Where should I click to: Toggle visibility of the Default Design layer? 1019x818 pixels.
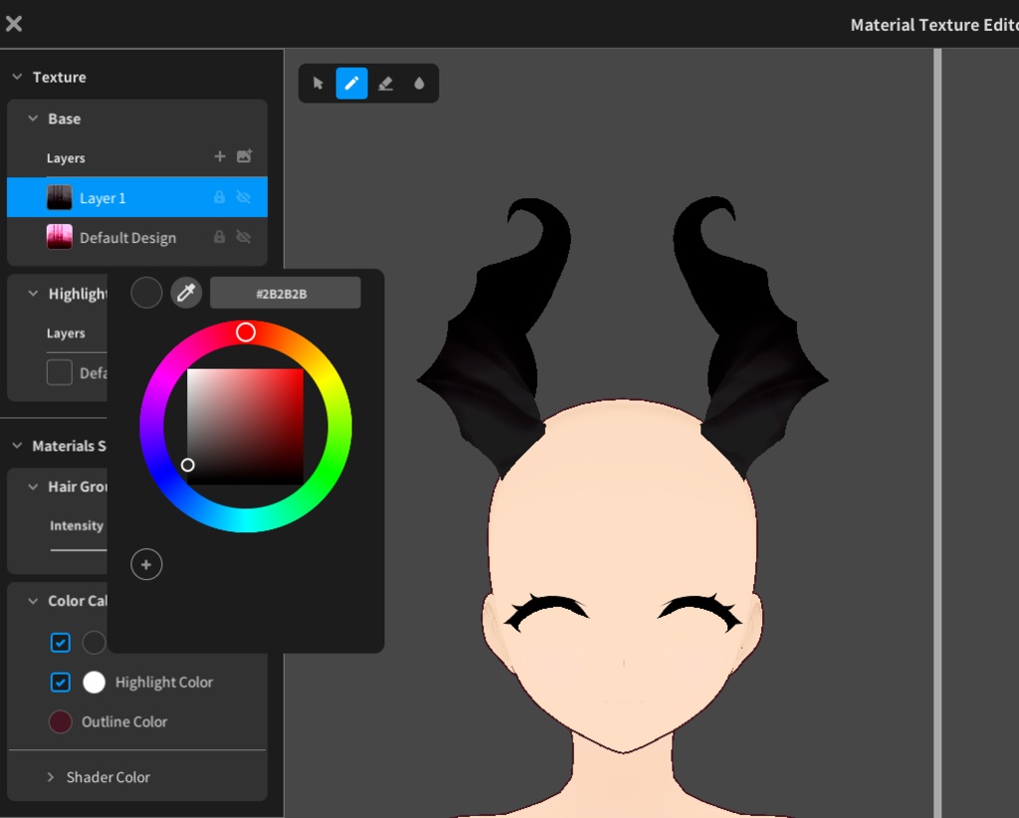[x=244, y=237]
